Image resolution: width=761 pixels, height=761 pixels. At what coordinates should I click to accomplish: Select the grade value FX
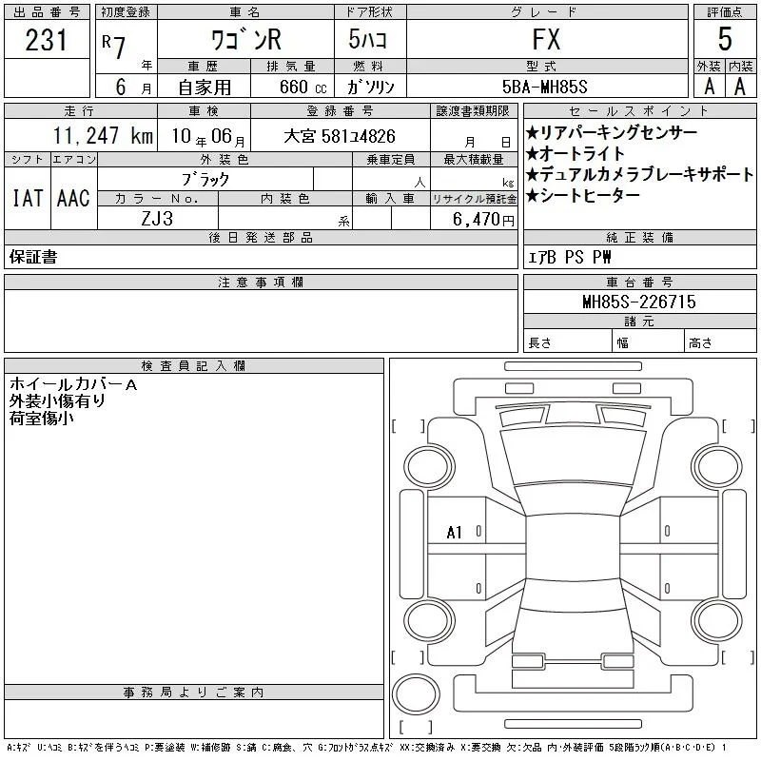(546, 39)
